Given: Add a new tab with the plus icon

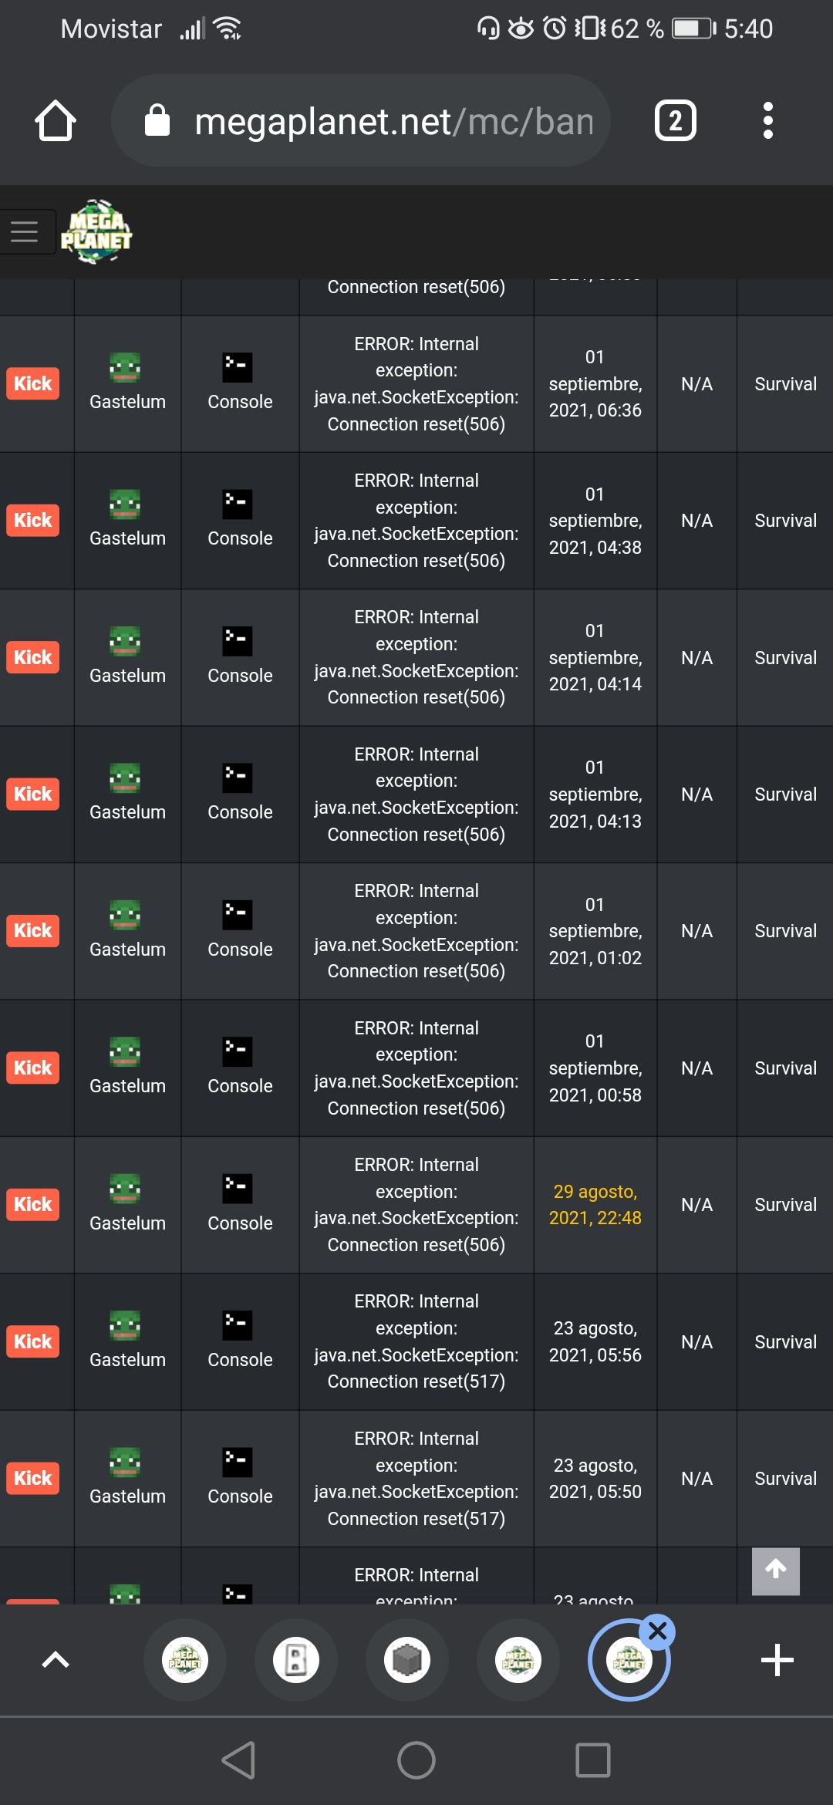Looking at the screenshot, I should click(777, 1659).
